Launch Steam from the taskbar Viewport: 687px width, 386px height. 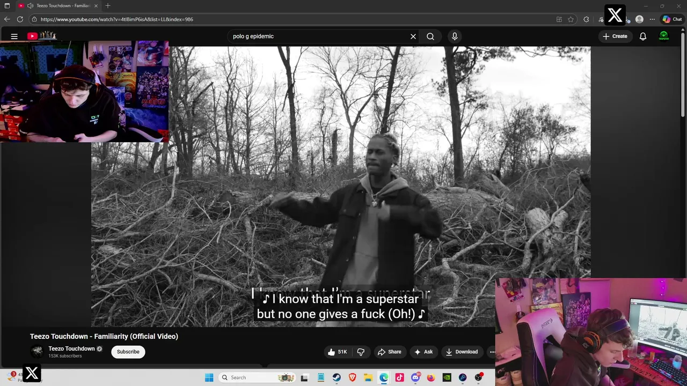click(x=337, y=377)
